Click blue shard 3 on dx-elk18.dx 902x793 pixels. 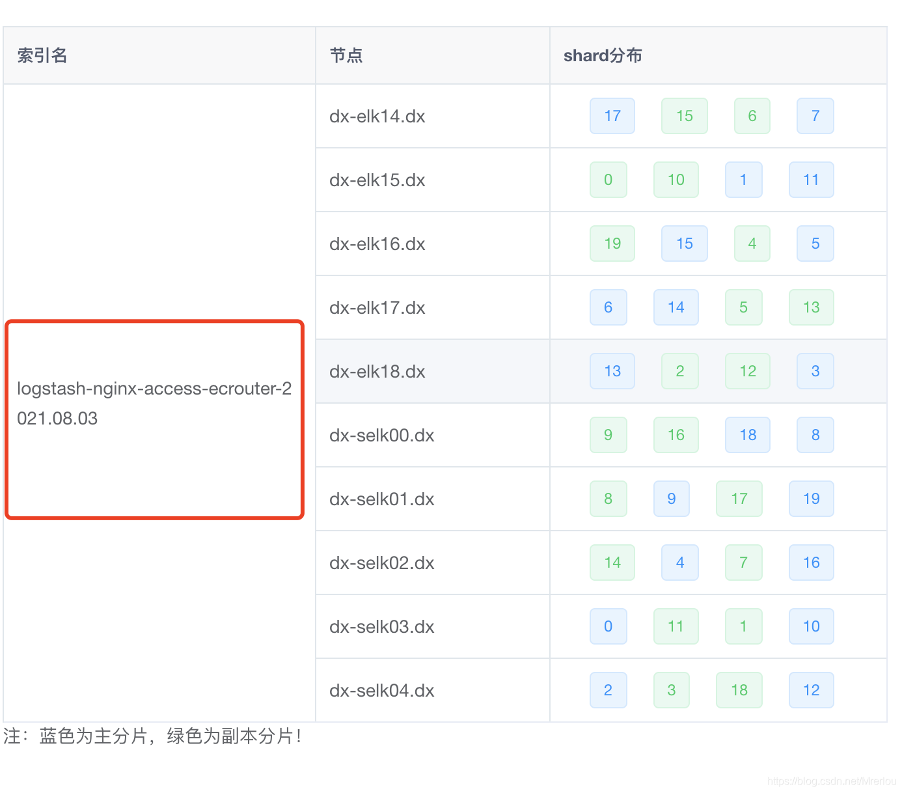pyautogui.click(x=815, y=371)
